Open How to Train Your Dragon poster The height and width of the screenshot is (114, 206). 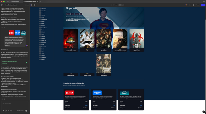(x=120, y=39)
